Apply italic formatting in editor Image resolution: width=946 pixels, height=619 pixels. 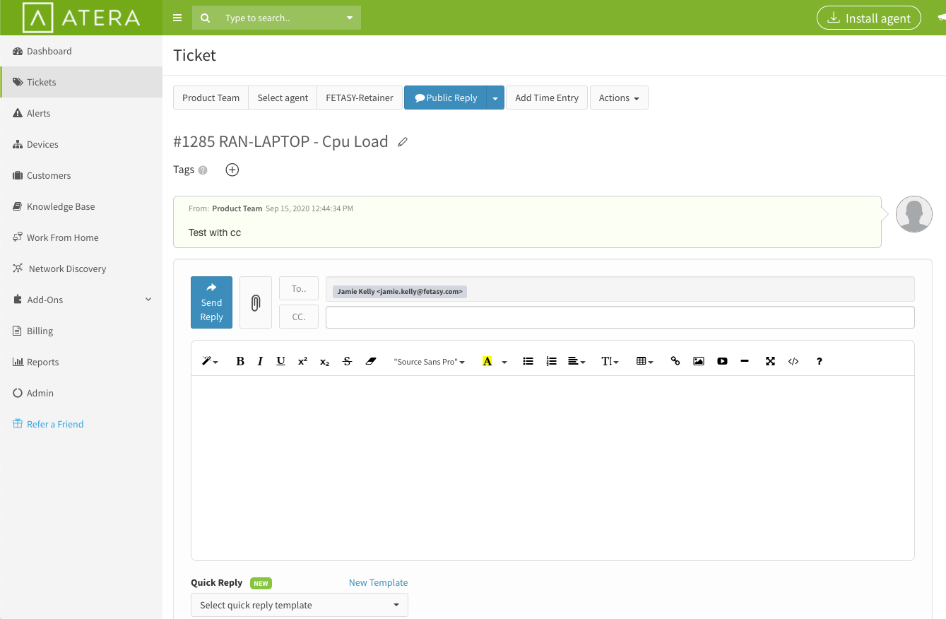click(x=260, y=361)
